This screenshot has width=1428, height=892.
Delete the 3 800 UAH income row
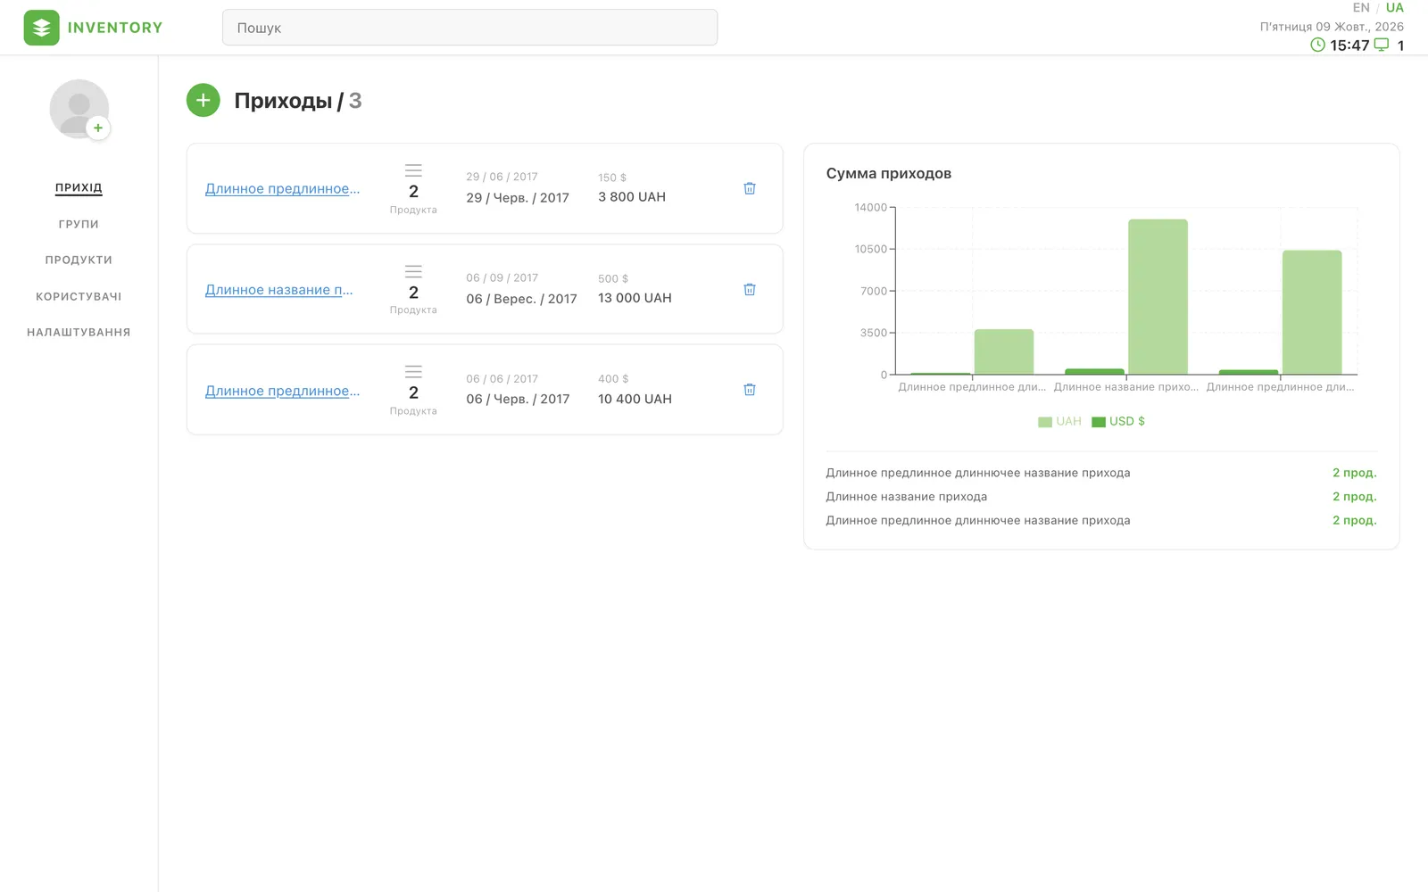750,188
